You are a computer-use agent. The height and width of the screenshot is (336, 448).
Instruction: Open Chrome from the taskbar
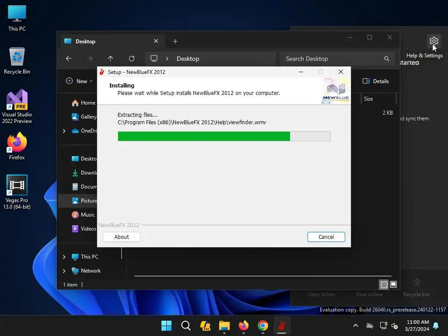pos(263,325)
